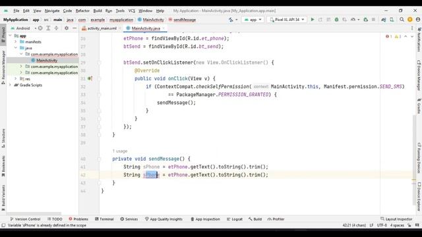Open Device Manager toolbar icon
422x237 pixels.
(392, 20)
